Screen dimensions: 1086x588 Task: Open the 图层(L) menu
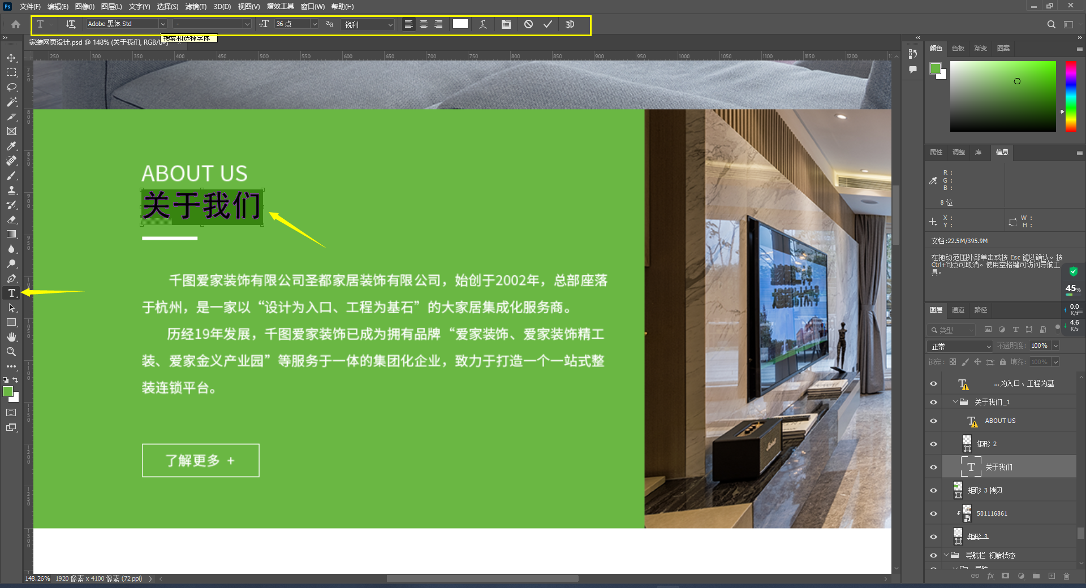click(111, 6)
